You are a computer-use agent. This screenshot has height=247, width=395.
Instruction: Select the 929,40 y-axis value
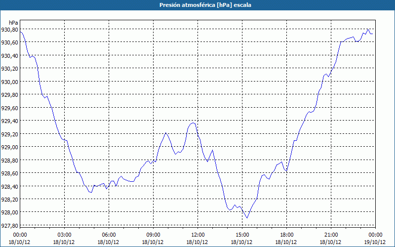pyautogui.click(x=9, y=121)
